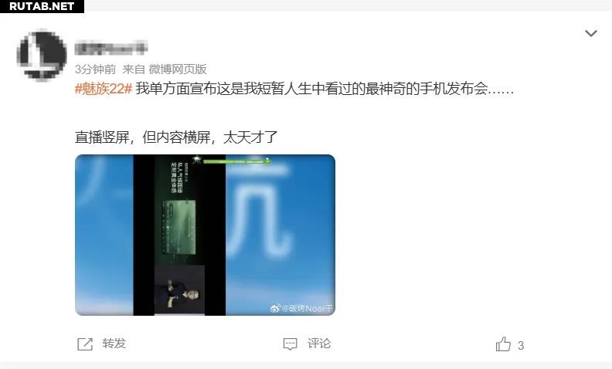The height and width of the screenshot is (369, 612).
Task: Click the green slide screenshot in image
Action: 178,228
